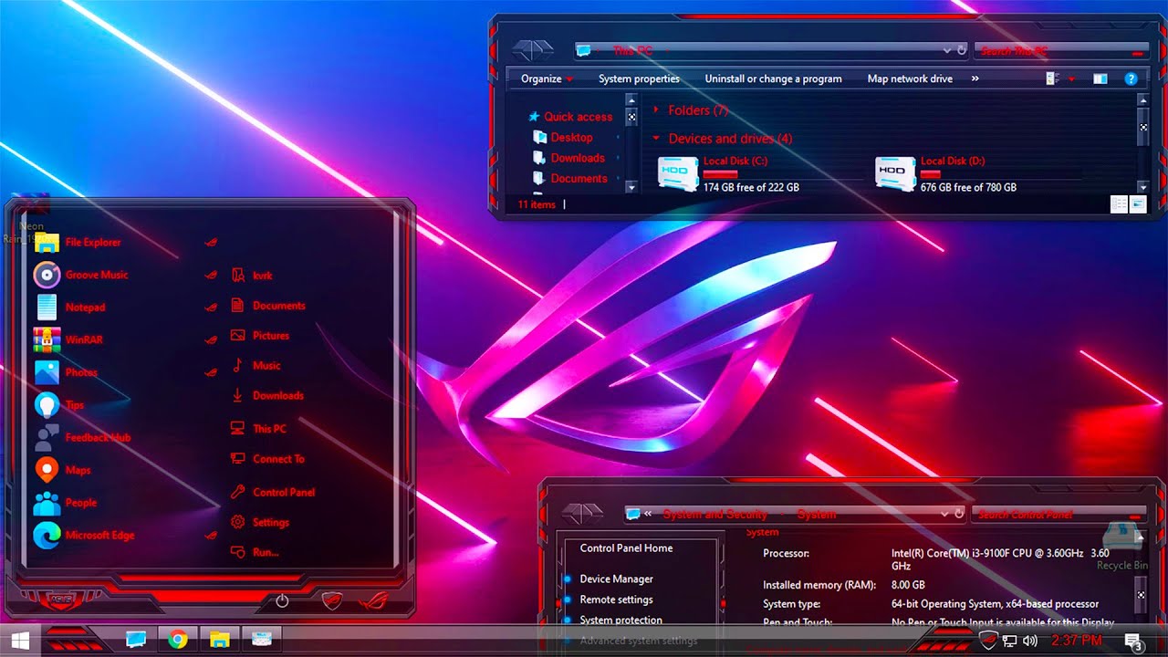
Task: Open the change view dropdown arrow
Action: [1071, 79]
